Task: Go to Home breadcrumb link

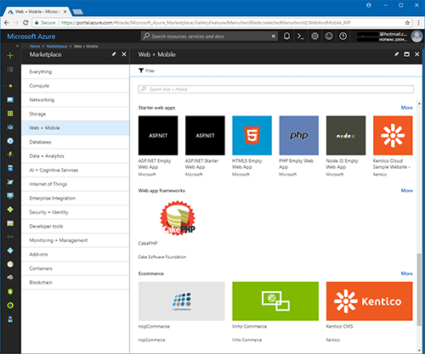Action: (x=35, y=46)
